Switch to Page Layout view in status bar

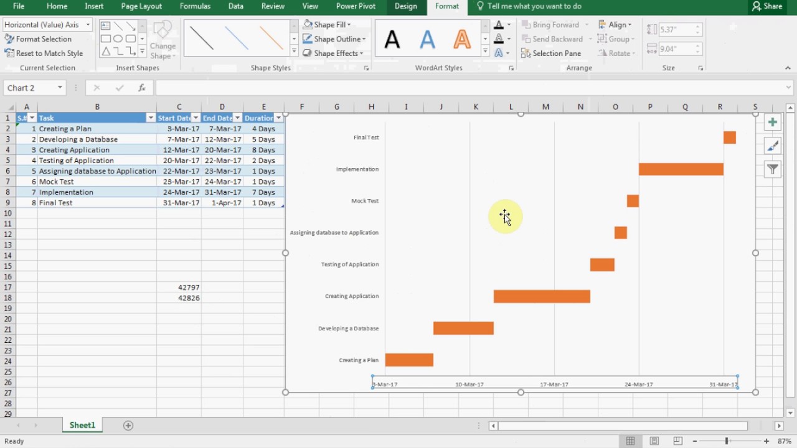[654, 441]
